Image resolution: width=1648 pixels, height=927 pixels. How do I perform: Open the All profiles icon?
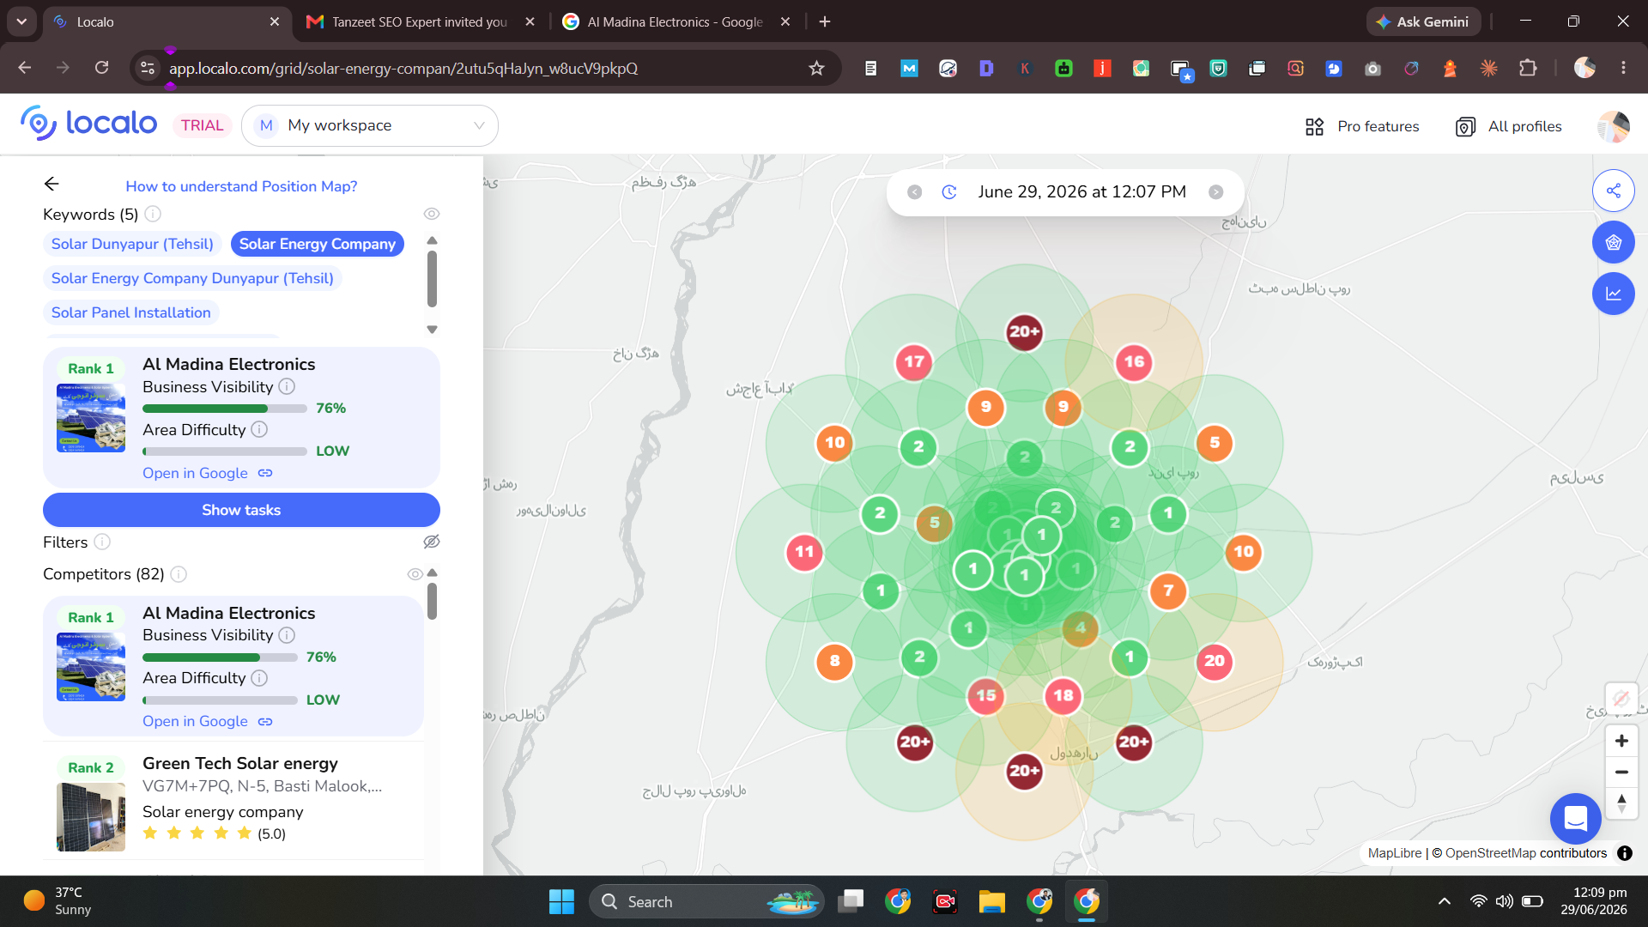(1465, 127)
